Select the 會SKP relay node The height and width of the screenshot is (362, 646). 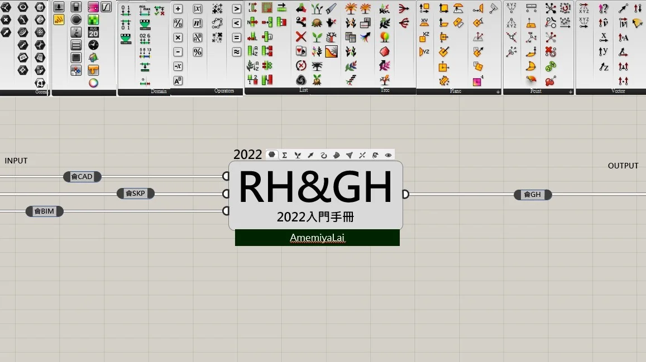click(x=136, y=194)
